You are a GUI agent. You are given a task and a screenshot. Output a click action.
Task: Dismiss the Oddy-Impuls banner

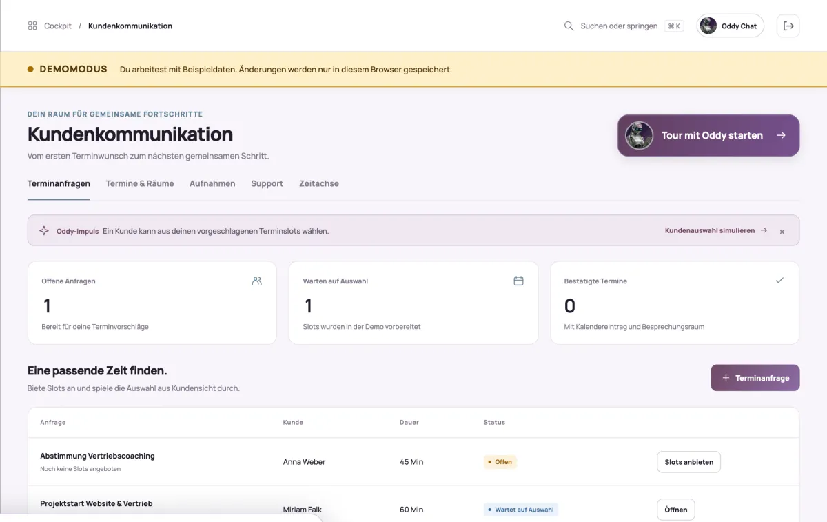(x=782, y=232)
